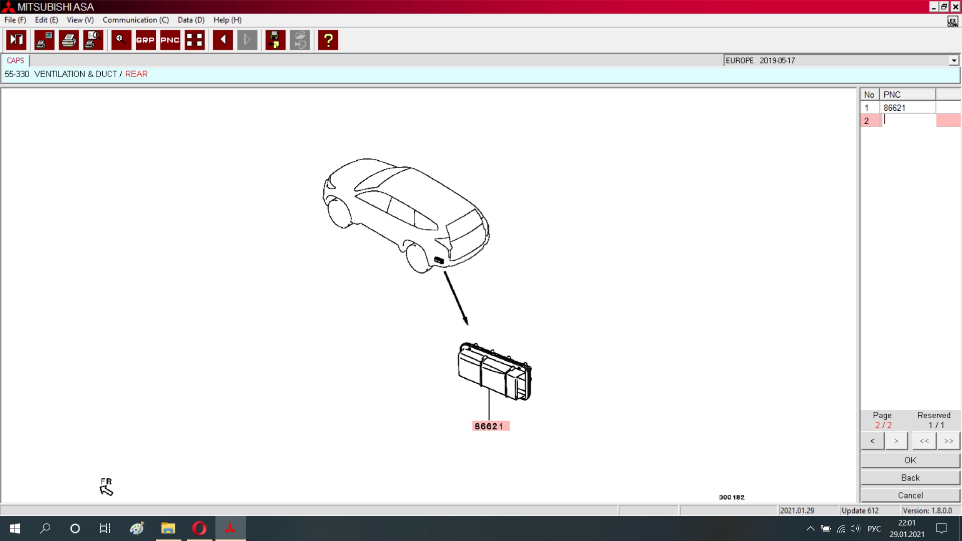This screenshot has height=541, width=962.
Task: Open print preview with magnifier icon
Action: (x=93, y=40)
